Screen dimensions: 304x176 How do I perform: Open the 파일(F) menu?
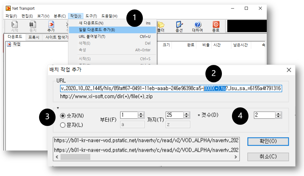click(x=11, y=16)
